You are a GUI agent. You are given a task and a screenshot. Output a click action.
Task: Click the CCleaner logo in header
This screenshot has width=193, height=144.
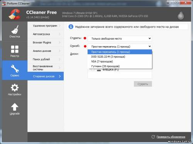click(15, 14)
